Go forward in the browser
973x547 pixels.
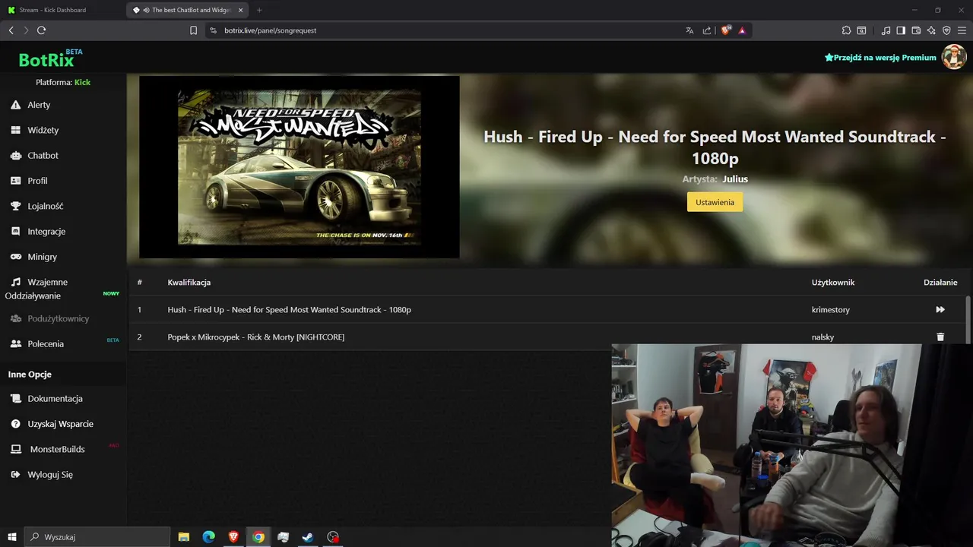click(x=26, y=30)
